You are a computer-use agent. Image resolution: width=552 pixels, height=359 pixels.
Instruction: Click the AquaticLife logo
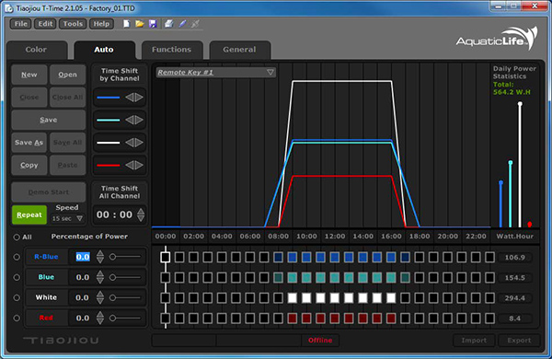(x=497, y=40)
